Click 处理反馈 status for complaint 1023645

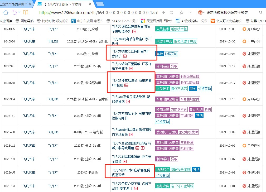click(x=251, y=172)
